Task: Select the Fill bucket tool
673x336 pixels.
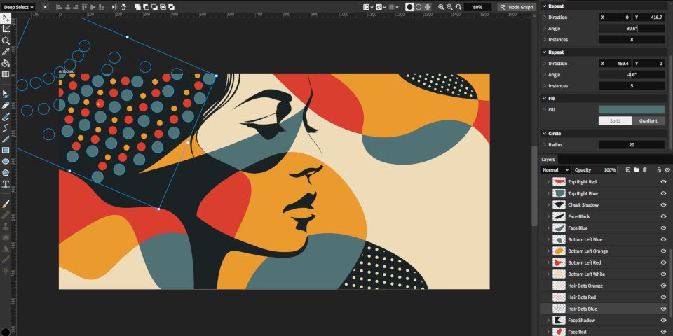Action: [6, 63]
